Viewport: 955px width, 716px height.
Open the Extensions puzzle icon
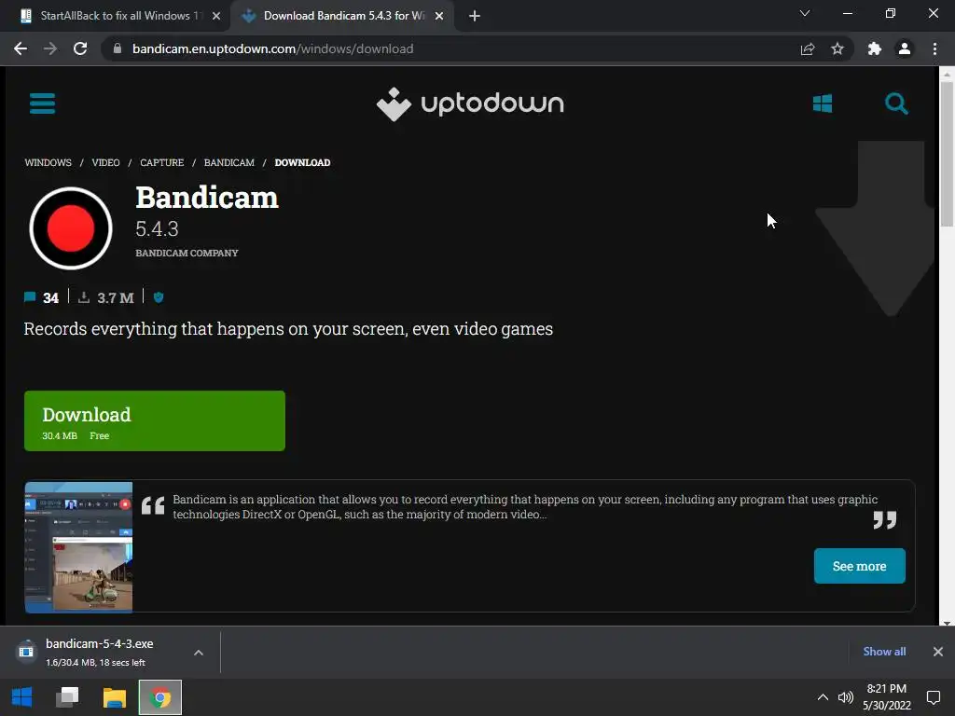(875, 48)
